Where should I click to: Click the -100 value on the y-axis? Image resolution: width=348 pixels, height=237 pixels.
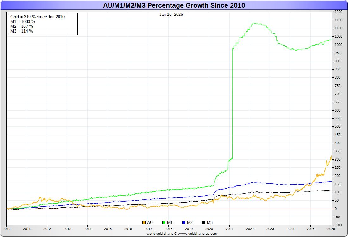[338, 225]
